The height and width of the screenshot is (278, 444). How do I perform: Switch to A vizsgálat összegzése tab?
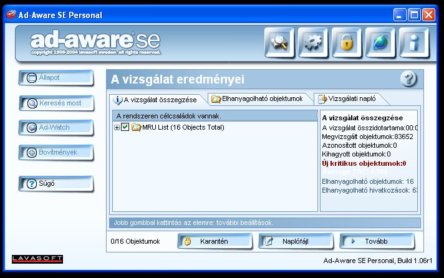click(x=157, y=100)
